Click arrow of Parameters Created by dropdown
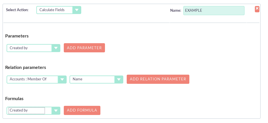Screen dimensions: 268x123 coord(56,48)
